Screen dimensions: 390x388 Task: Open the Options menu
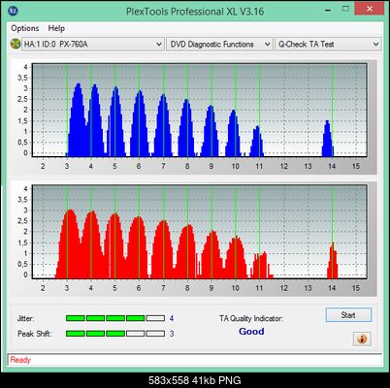pos(25,28)
